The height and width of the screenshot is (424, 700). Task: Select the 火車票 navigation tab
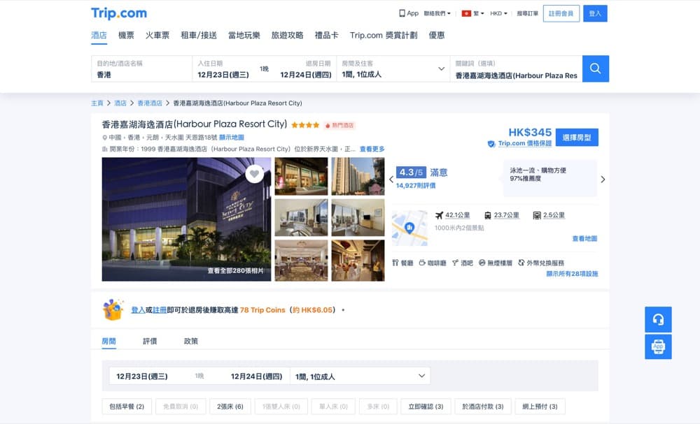(x=157, y=35)
